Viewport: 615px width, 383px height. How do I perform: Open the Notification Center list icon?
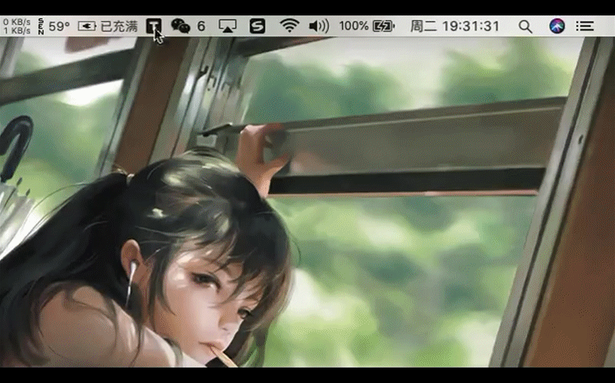point(585,26)
